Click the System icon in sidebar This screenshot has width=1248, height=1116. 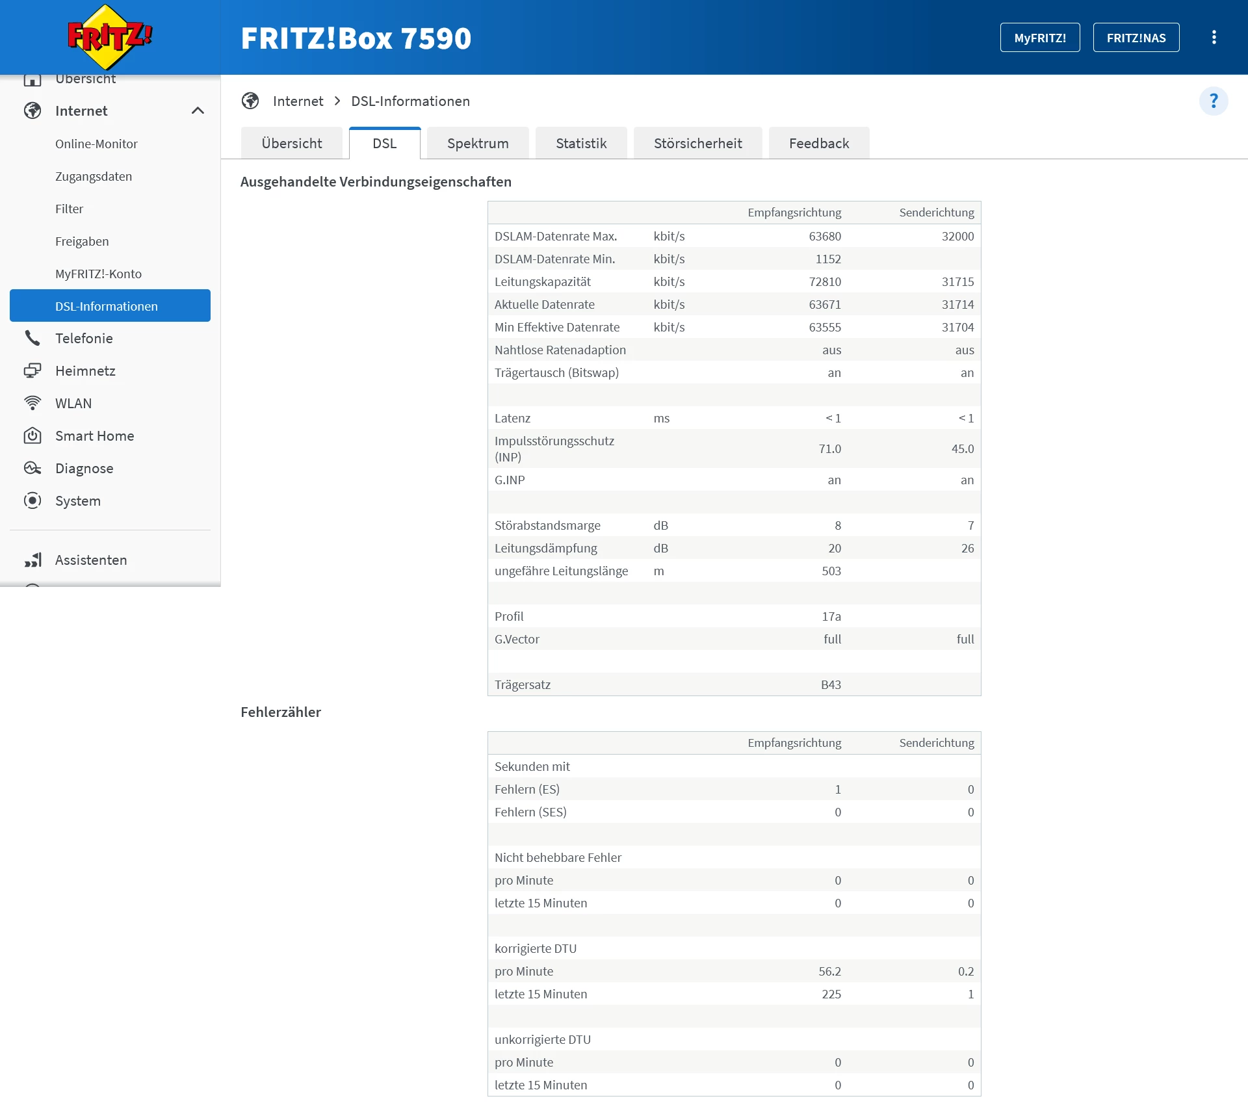pyautogui.click(x=32, y=500)
